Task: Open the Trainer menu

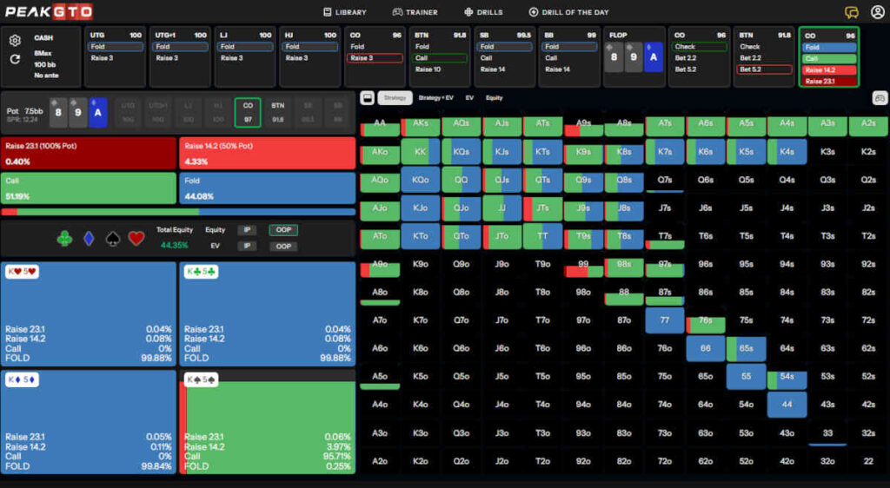Action: click(415, 12)
